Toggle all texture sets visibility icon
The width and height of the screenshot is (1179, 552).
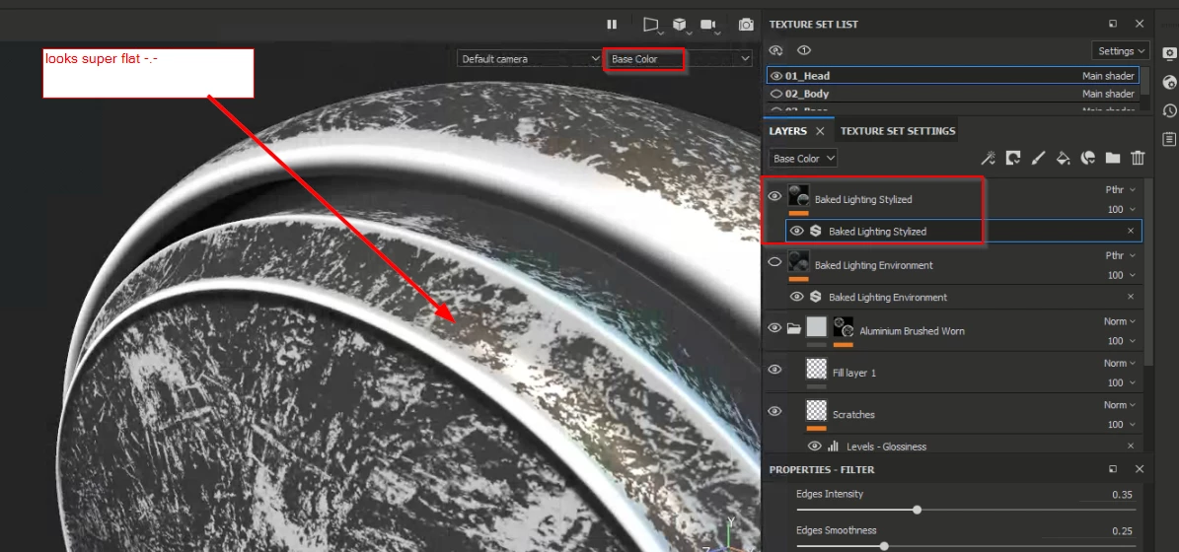click(x=776, y=50)
